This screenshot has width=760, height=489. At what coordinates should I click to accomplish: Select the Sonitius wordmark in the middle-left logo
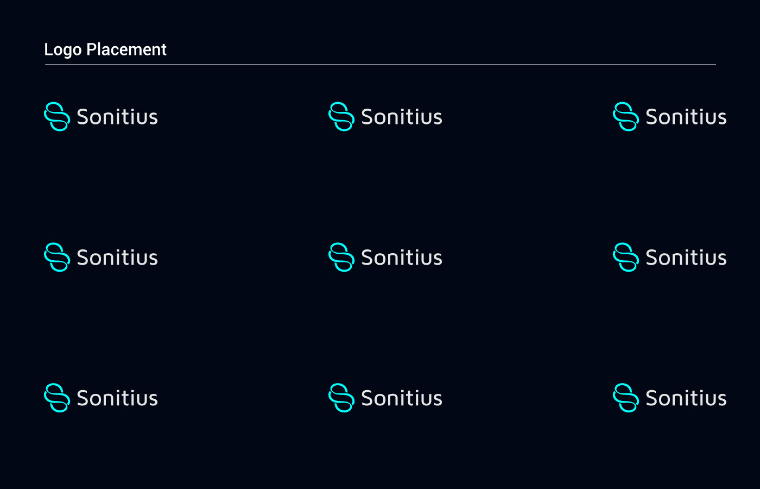coord(117,258)
